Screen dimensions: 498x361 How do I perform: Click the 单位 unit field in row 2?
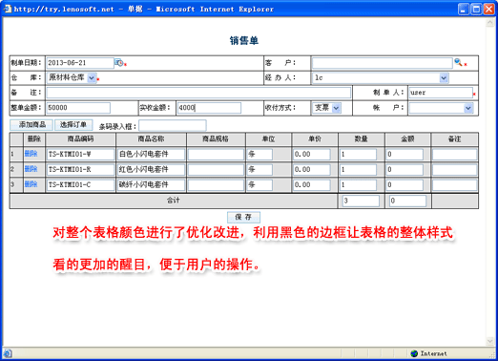coord(259,170)
